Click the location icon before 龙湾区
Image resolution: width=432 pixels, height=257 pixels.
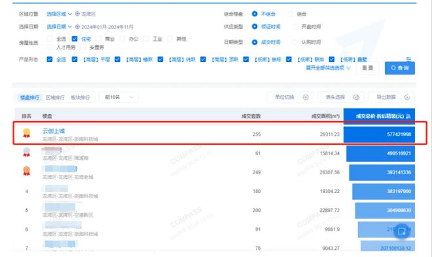[x=77, y=14]
